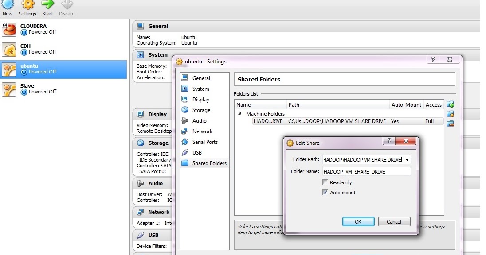
Task: Confirm Edit Share with OK
Action: [358, 222]
